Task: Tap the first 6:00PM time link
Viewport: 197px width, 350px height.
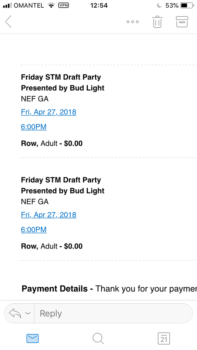Action: tap(34, 127)
